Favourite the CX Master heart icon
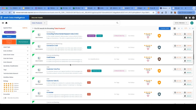196x110 pixels. [x=148, y=96]
